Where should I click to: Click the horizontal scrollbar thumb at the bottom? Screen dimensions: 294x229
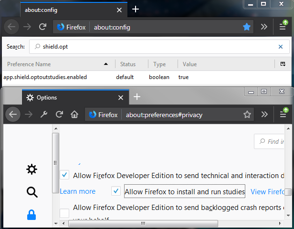point(143,223)
